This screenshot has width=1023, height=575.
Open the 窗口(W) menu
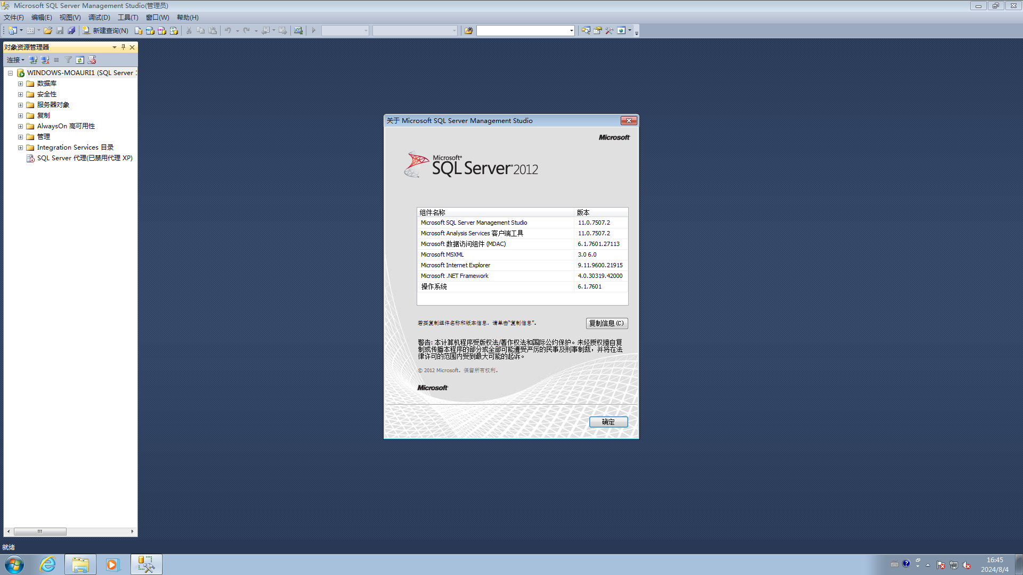click(158, 18)
